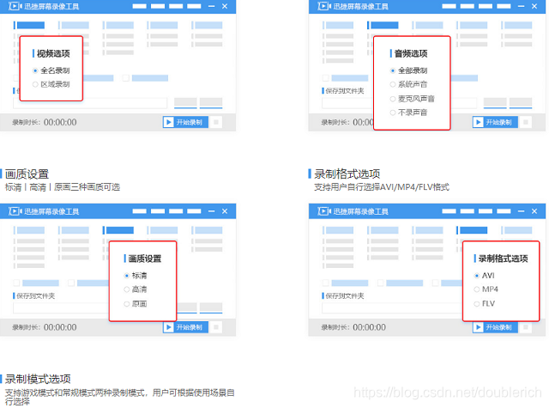Click highlighted dark-blue tab in 录制格式选项 window
Viewport: 549px width, 408px height.
[x=472, y=230]
